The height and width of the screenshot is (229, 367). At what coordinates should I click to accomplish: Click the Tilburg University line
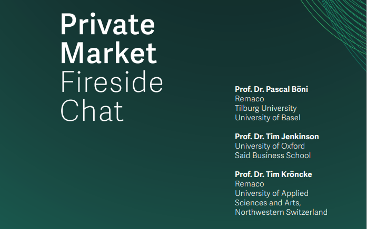coord(266,108)
